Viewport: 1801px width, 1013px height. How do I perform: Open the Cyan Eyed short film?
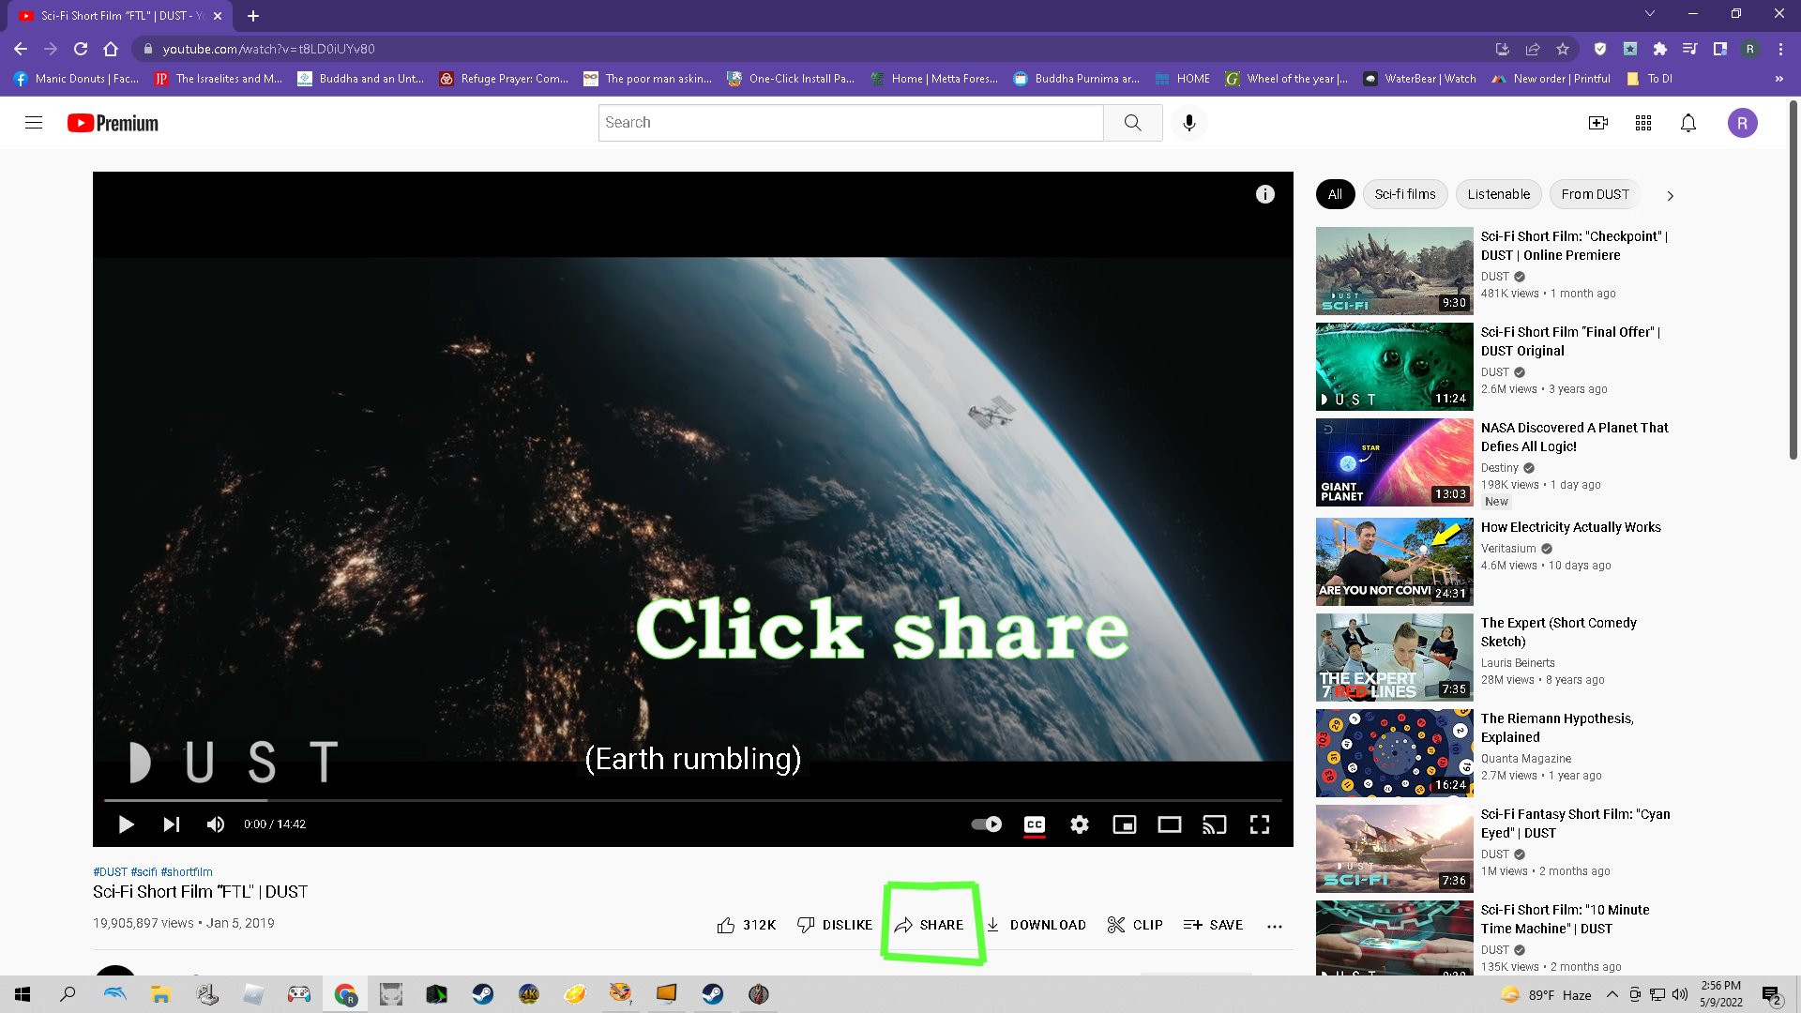click(x=1575, y=824)
